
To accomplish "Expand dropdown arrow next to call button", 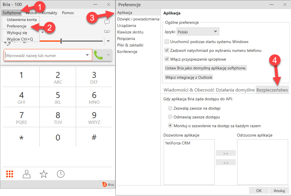I will 109,55.
